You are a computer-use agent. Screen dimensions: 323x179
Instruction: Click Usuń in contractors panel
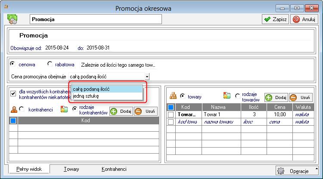[146, 111]
